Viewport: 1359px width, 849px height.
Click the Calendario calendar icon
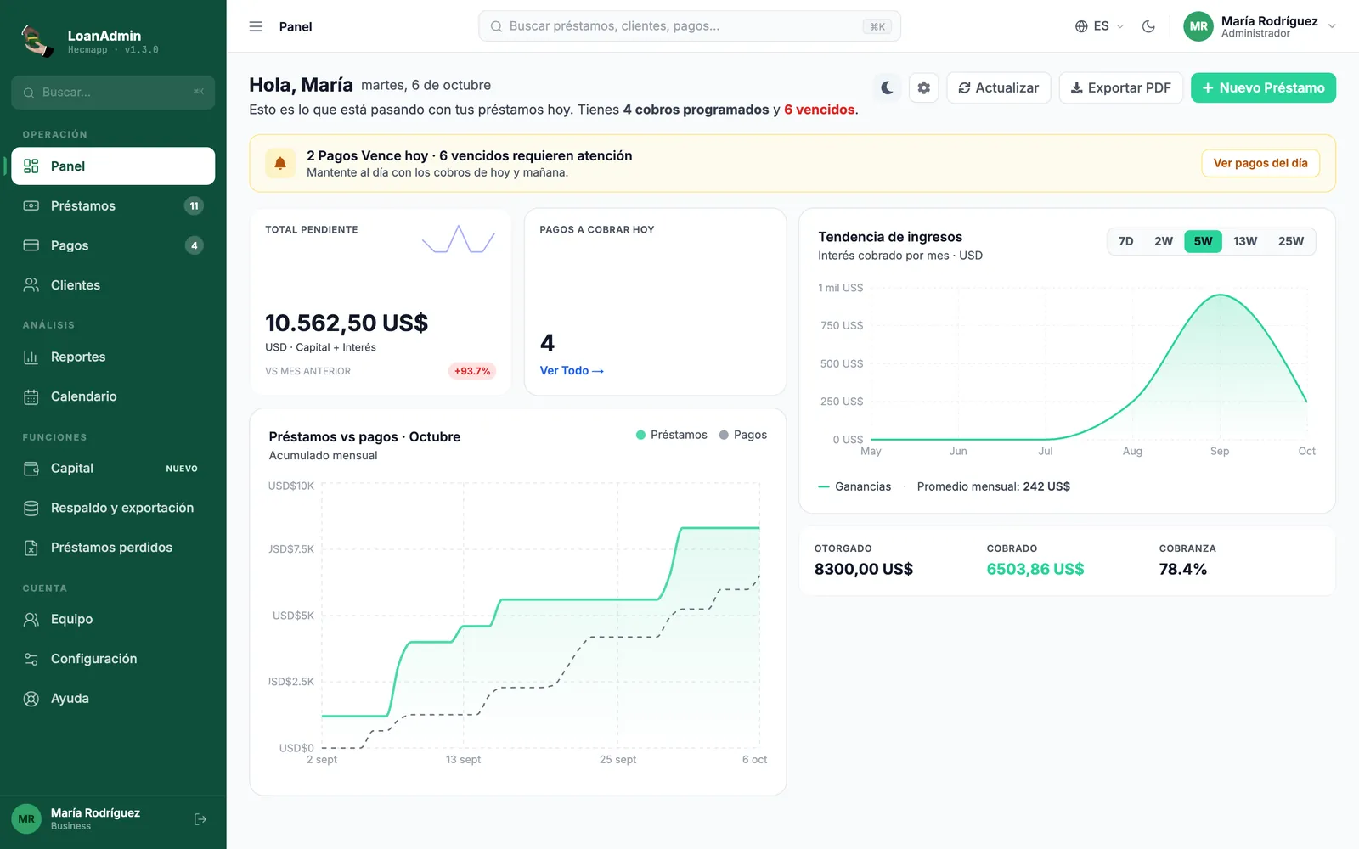coord(31,396)
